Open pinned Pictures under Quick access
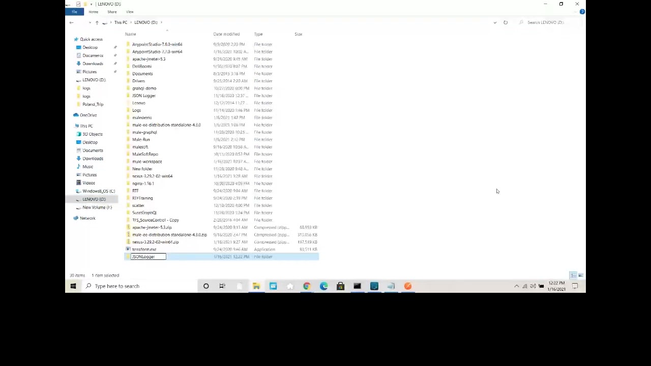 (90, 72)
